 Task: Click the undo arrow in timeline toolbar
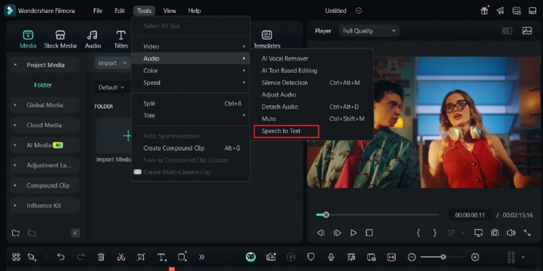[x=61, y=257]
